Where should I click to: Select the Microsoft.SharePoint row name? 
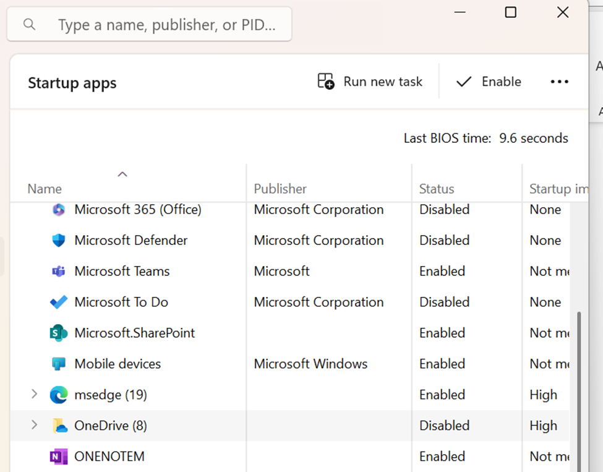[x=135, y=333]
